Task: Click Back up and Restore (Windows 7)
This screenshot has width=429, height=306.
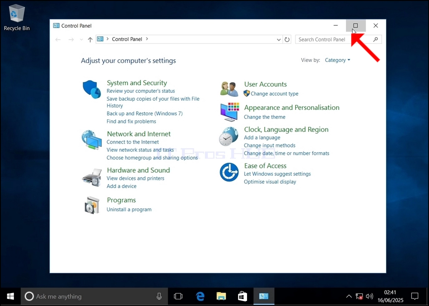Action: coord(144,113)
